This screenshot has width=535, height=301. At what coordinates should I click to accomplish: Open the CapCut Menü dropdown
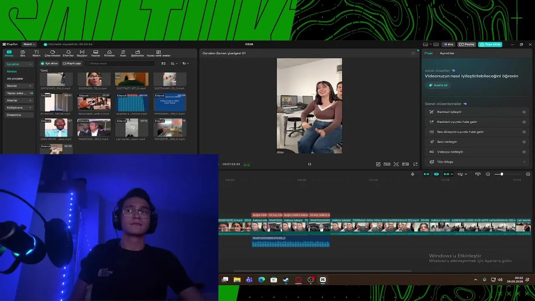pos(29,44)
